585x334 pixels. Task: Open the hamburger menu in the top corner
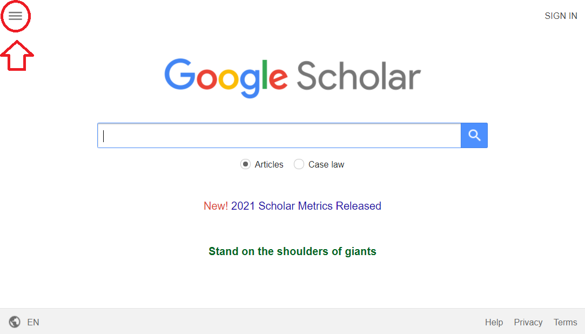pos(15,16)
